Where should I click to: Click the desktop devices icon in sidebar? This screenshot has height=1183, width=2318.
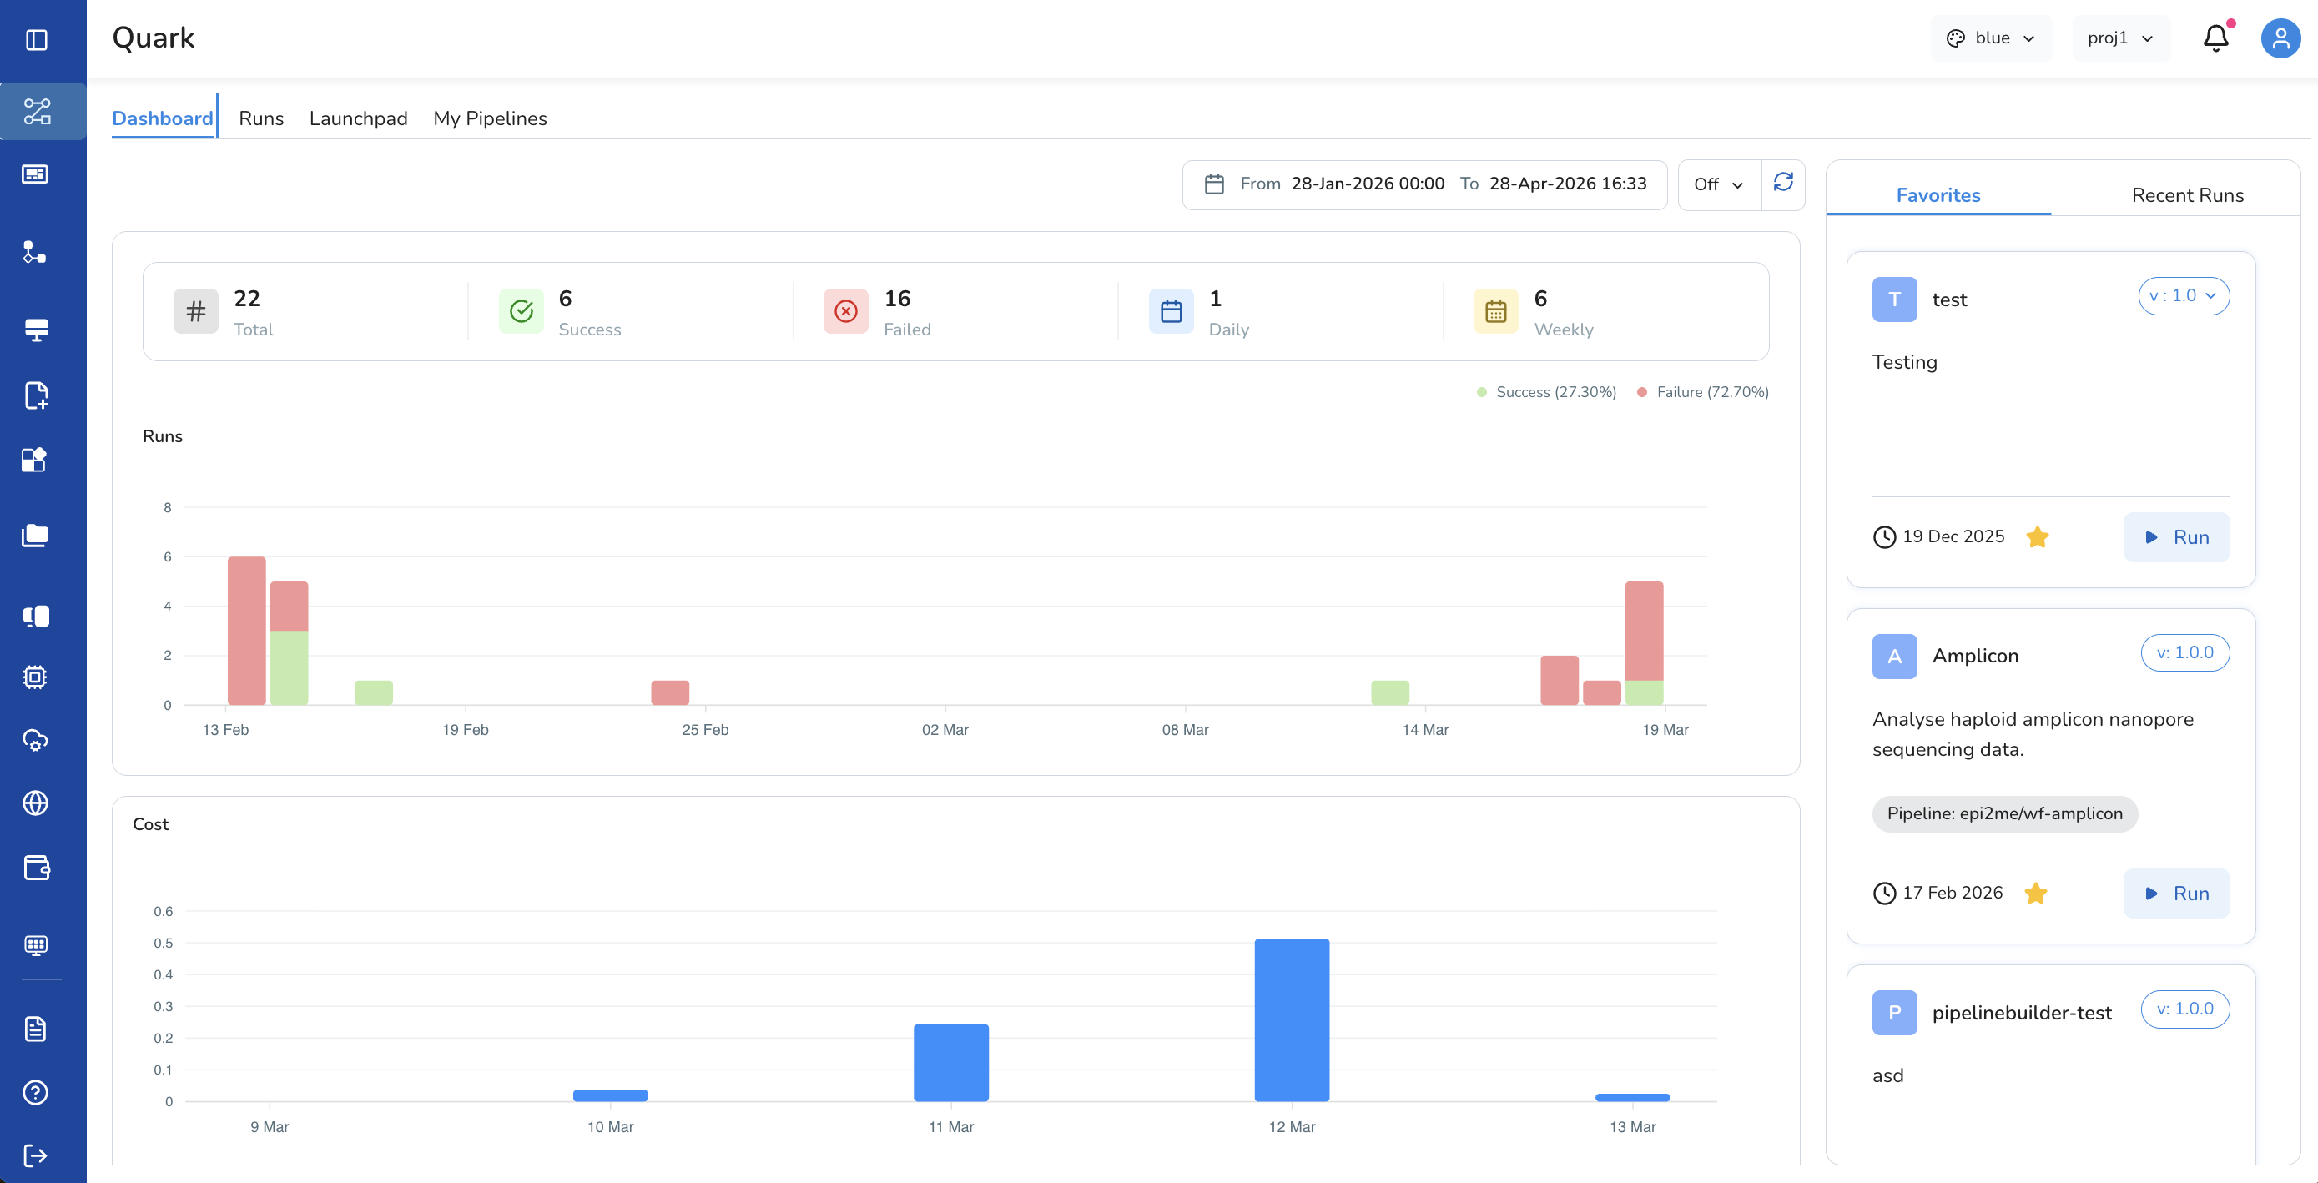[36, 617]
